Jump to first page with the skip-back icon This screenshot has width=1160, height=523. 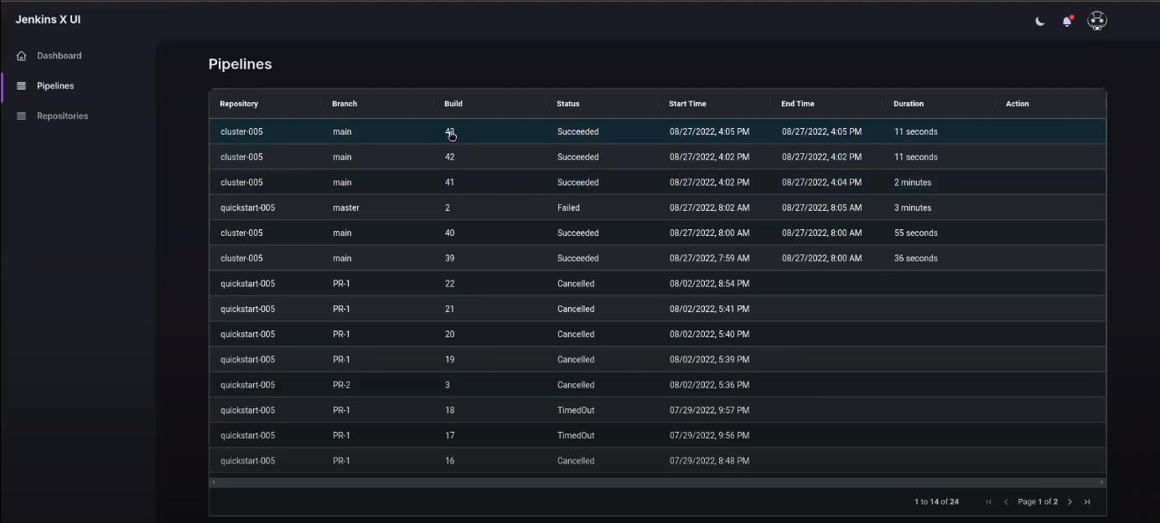coord(988,501)
